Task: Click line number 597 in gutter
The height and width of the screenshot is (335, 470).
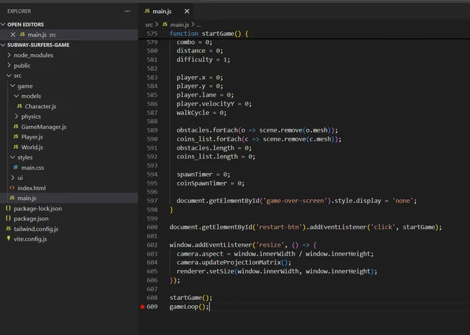Action: point(152,201)
